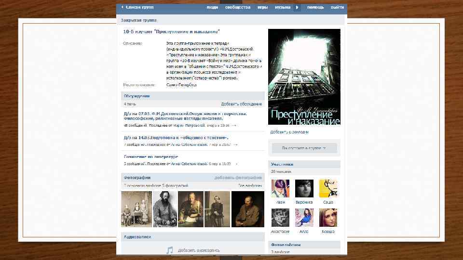Click the back arrow beside Список групп
This screenshot has width=463, height=260.
coord(122,7)
